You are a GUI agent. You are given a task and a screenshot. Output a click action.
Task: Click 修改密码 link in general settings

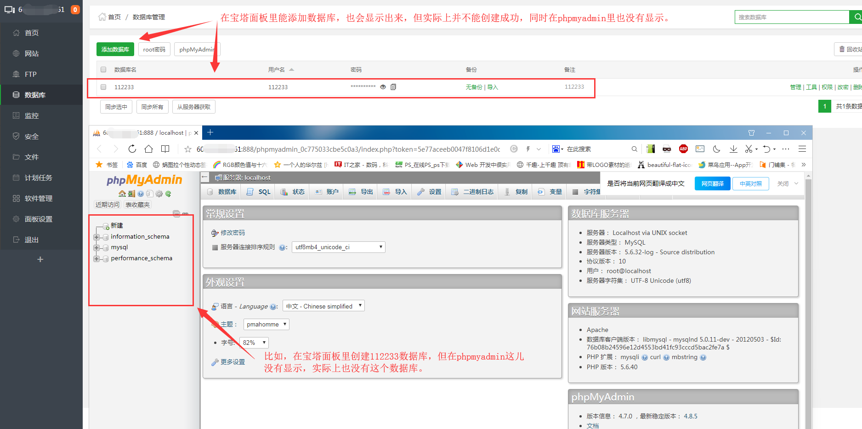coord(233,233)
